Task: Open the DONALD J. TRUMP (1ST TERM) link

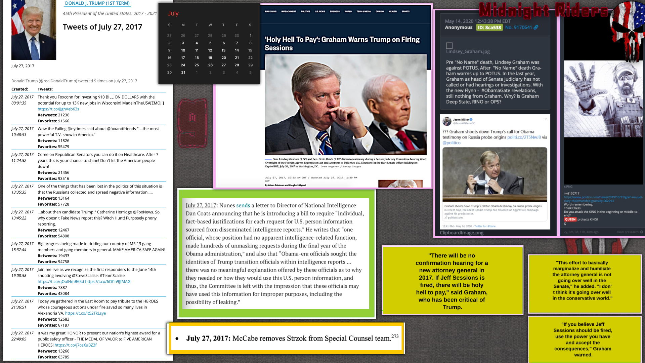Action: (x=97, y=3)
